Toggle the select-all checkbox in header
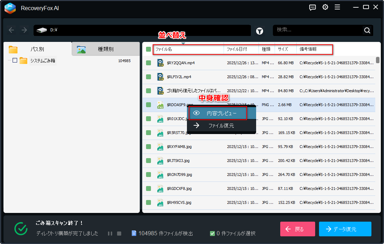The height and width of the screenshot is (244, 384). pos(148,49)
